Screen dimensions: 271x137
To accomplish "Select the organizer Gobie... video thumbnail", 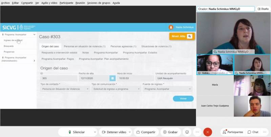I will (x=215, y=65).
